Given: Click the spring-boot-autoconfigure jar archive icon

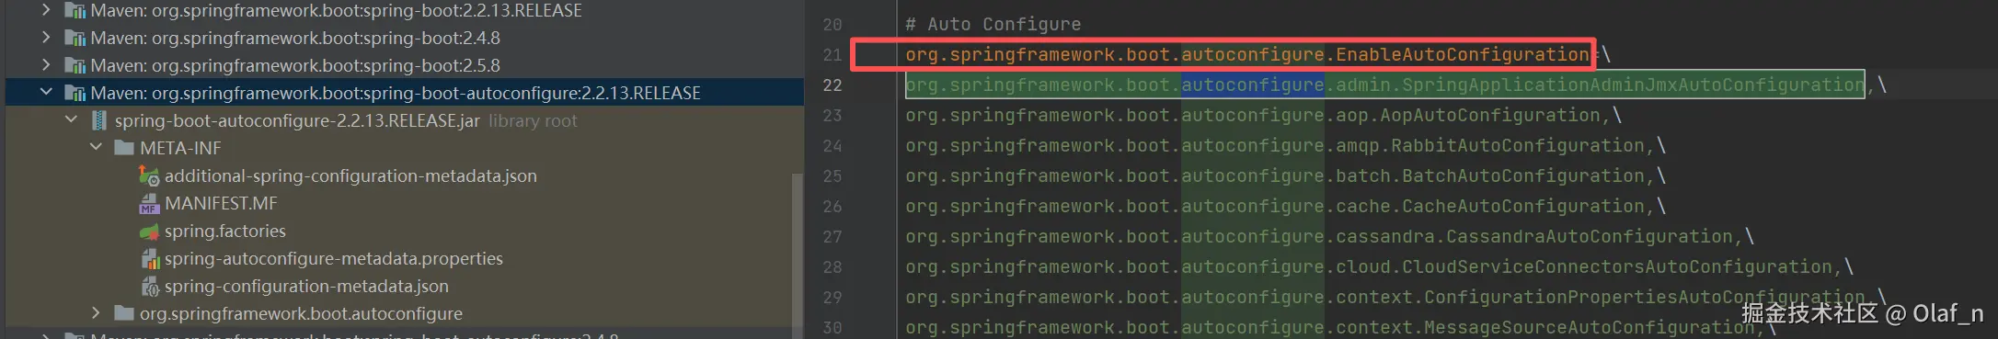Looking at the screenshot, I should [x=99, y=120].
